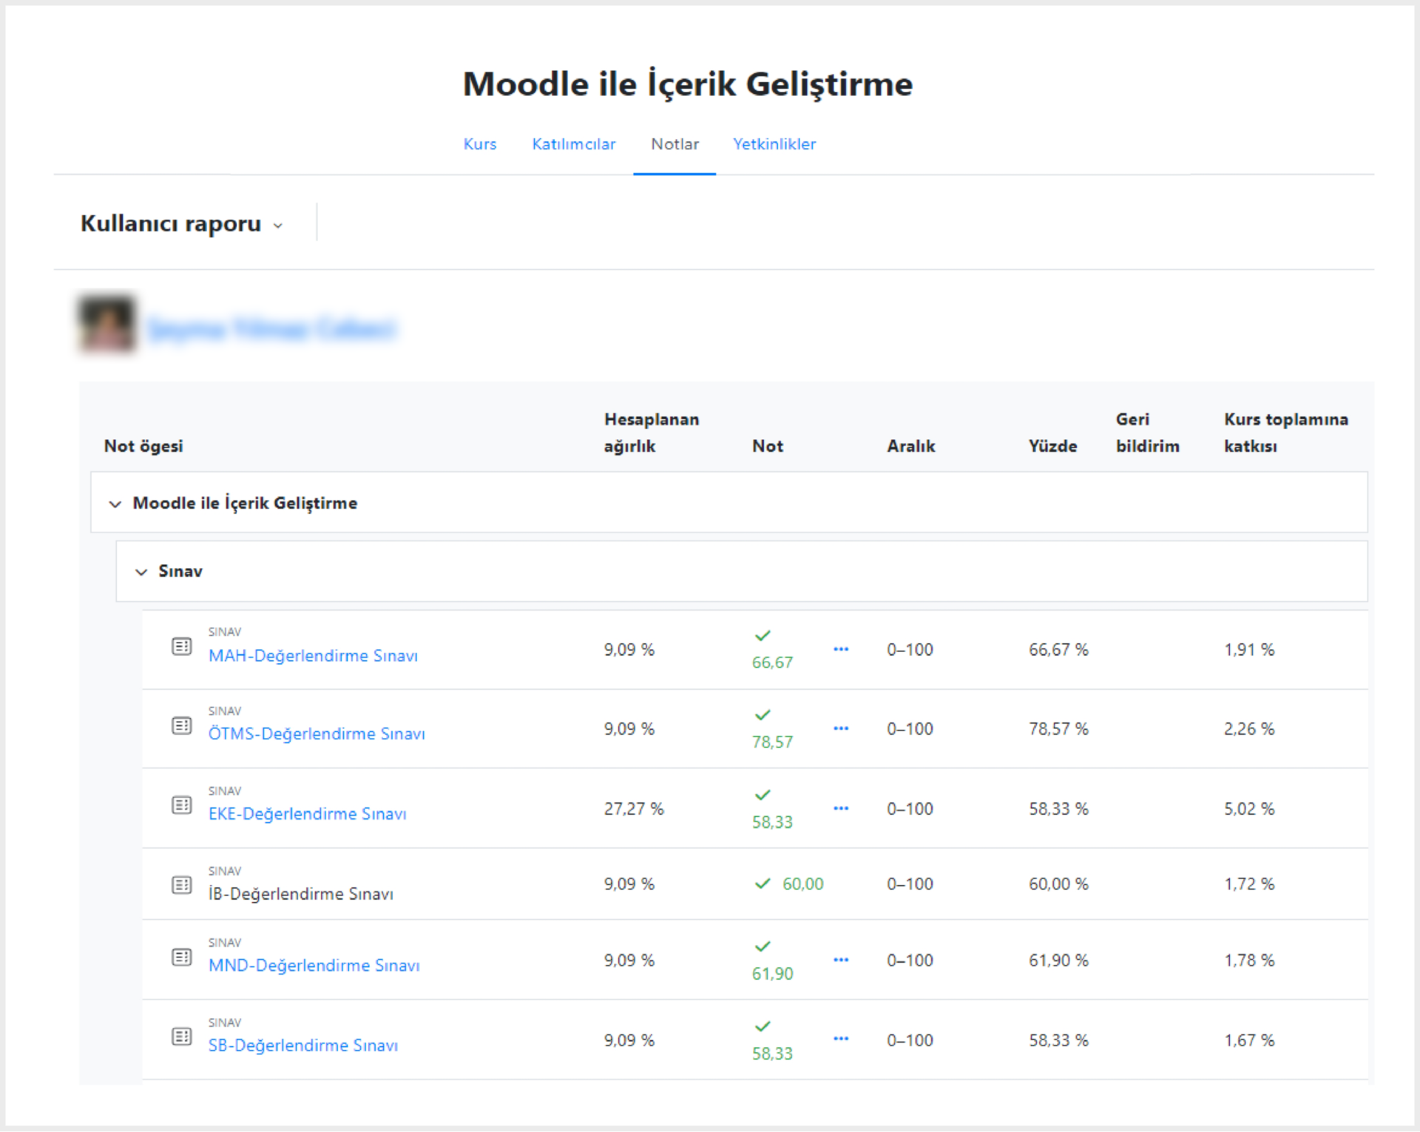Click the 61,90 % percentage cell
The width and height of the screenshot is (1420, 1132).
pos(1058,960)
